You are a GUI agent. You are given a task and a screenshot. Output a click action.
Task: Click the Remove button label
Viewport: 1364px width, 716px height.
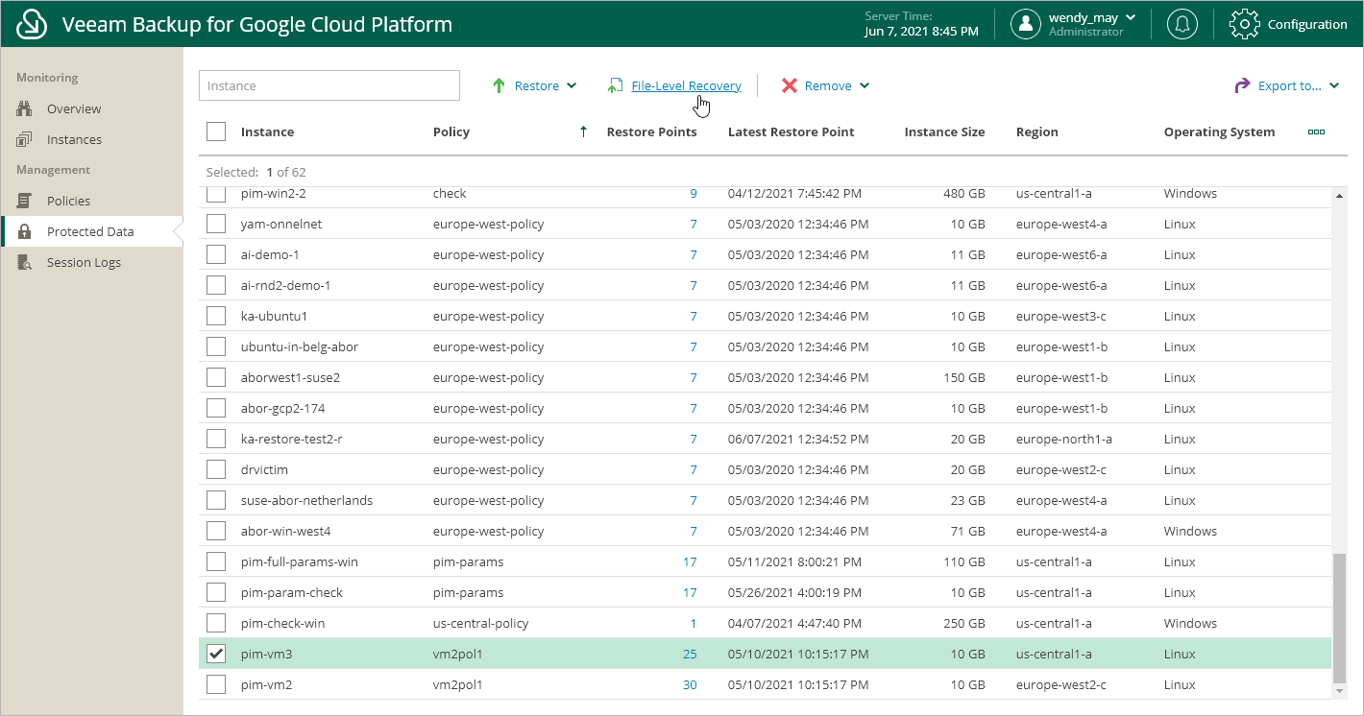click(x=828, y=85)
